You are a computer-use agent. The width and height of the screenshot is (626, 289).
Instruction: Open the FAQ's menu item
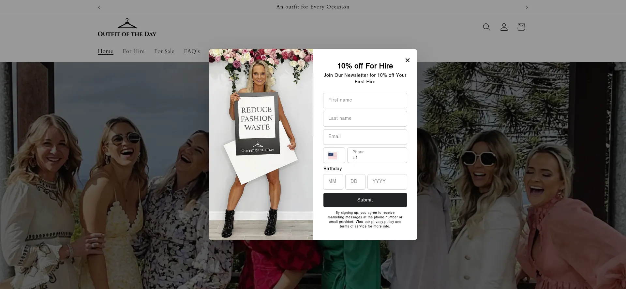192,51
